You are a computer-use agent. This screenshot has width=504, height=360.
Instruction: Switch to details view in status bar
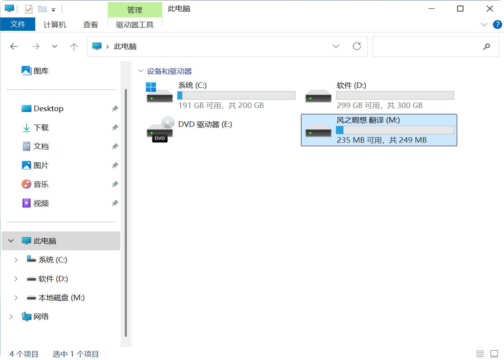480,354
